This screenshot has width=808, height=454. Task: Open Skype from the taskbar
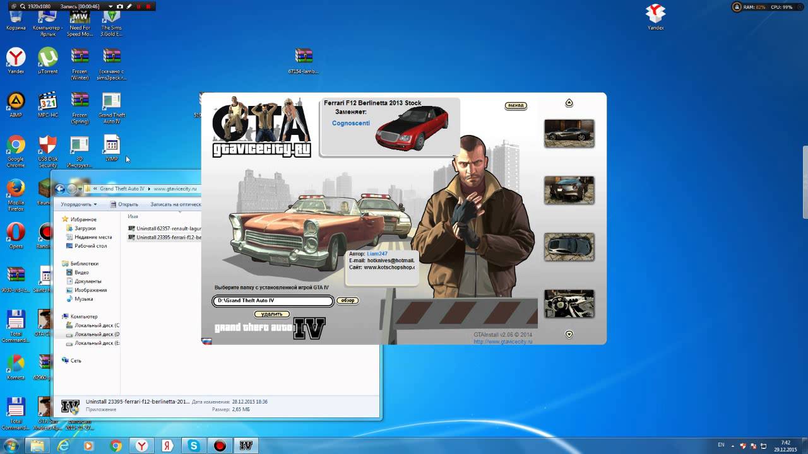(194, 446)
